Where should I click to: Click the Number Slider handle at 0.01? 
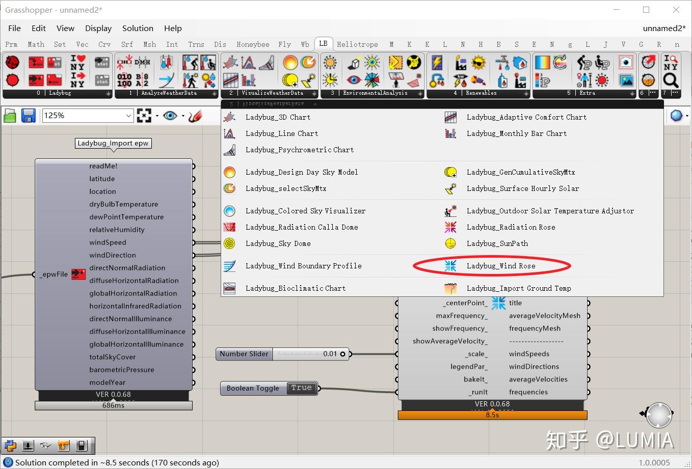point(342,354)
